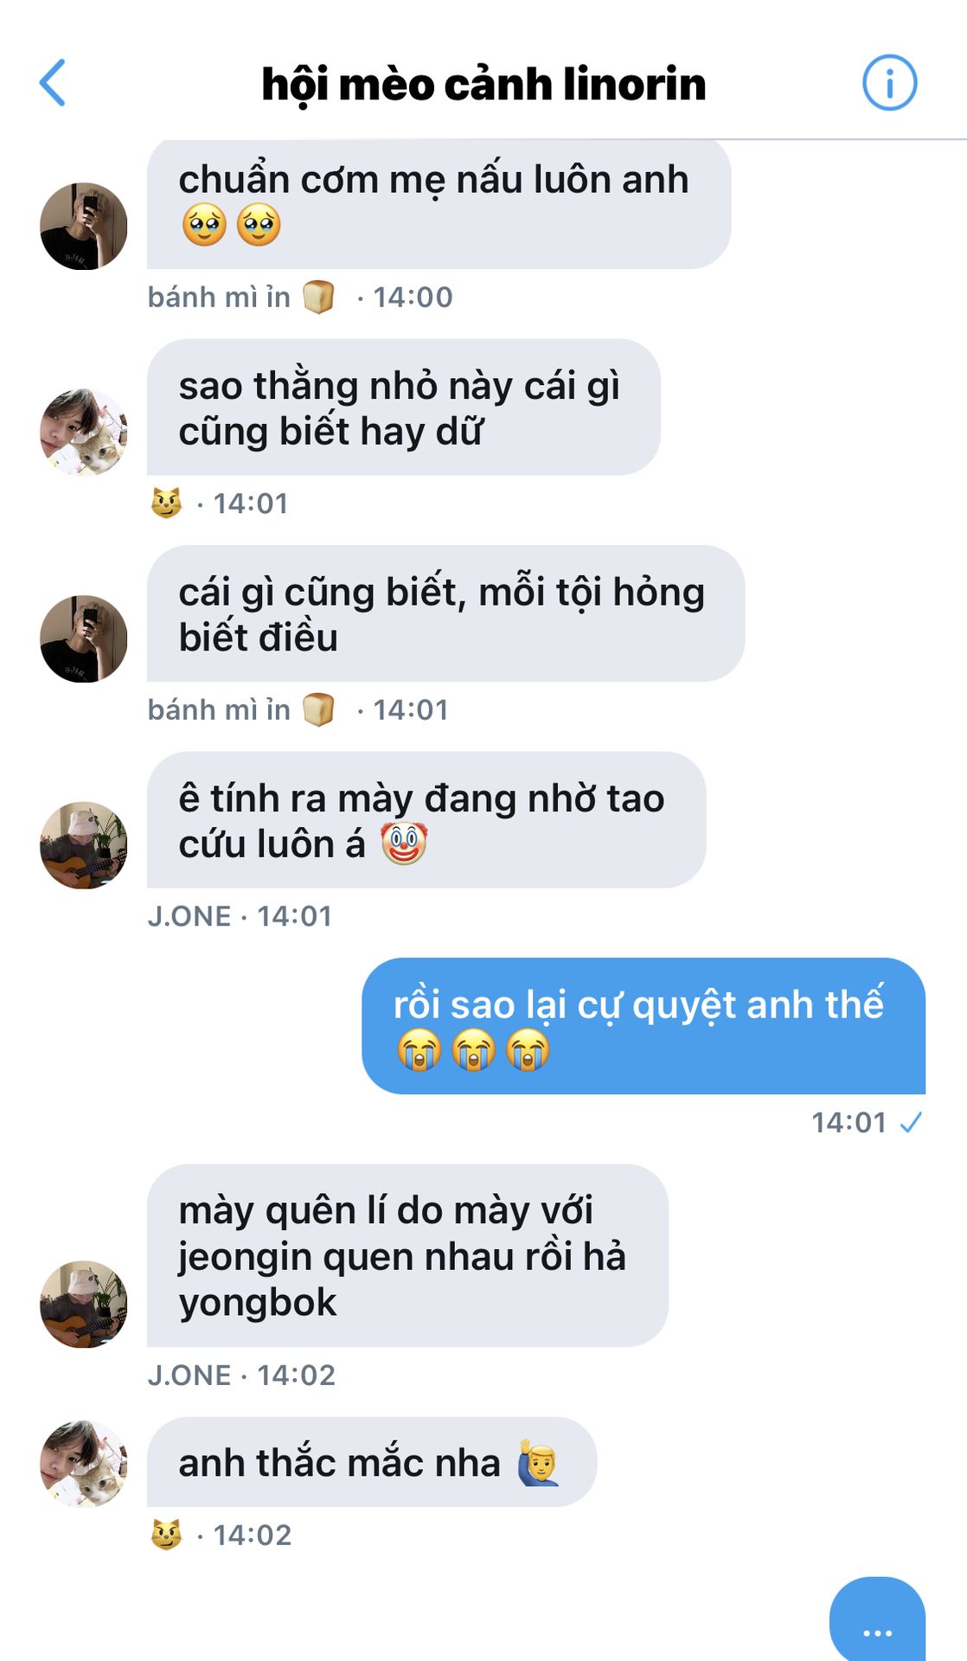Select the blue 'rồi sao lại cự quyệt' bubble
Screen dimensions: 967x1661
click(644, 1026)
